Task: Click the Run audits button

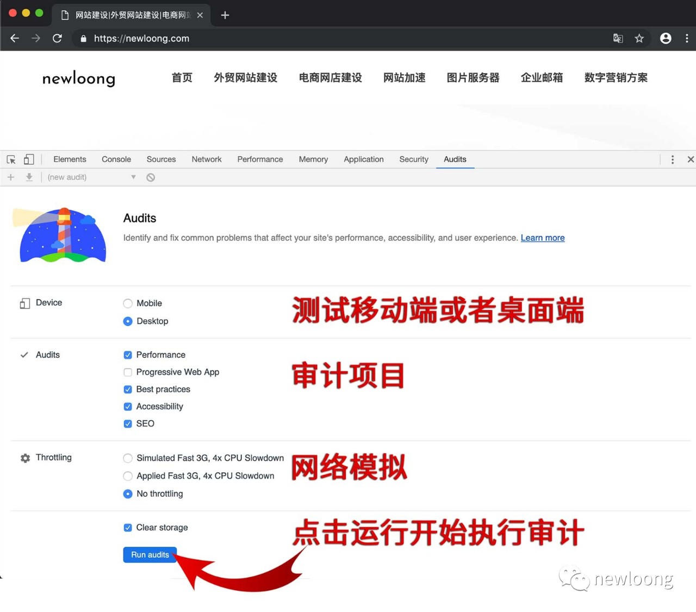Action: pyautogui.click(x=150, y=554)
